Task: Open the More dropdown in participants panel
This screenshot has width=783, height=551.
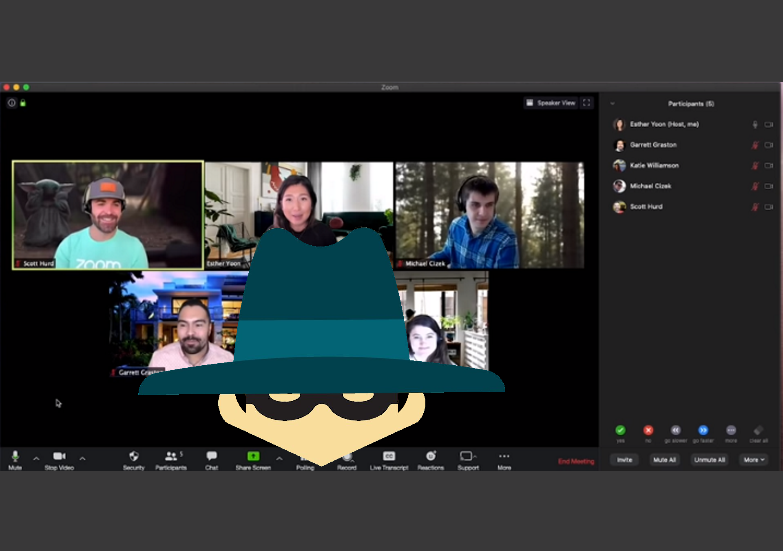Action: tap(754, 460)
